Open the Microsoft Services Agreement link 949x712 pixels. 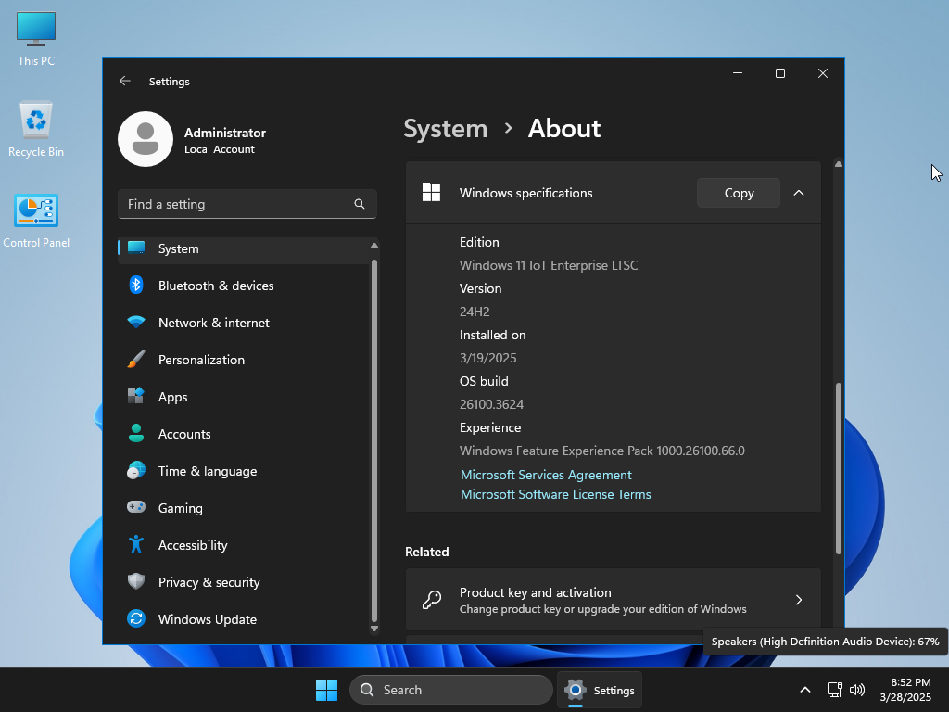click(546, 475)
